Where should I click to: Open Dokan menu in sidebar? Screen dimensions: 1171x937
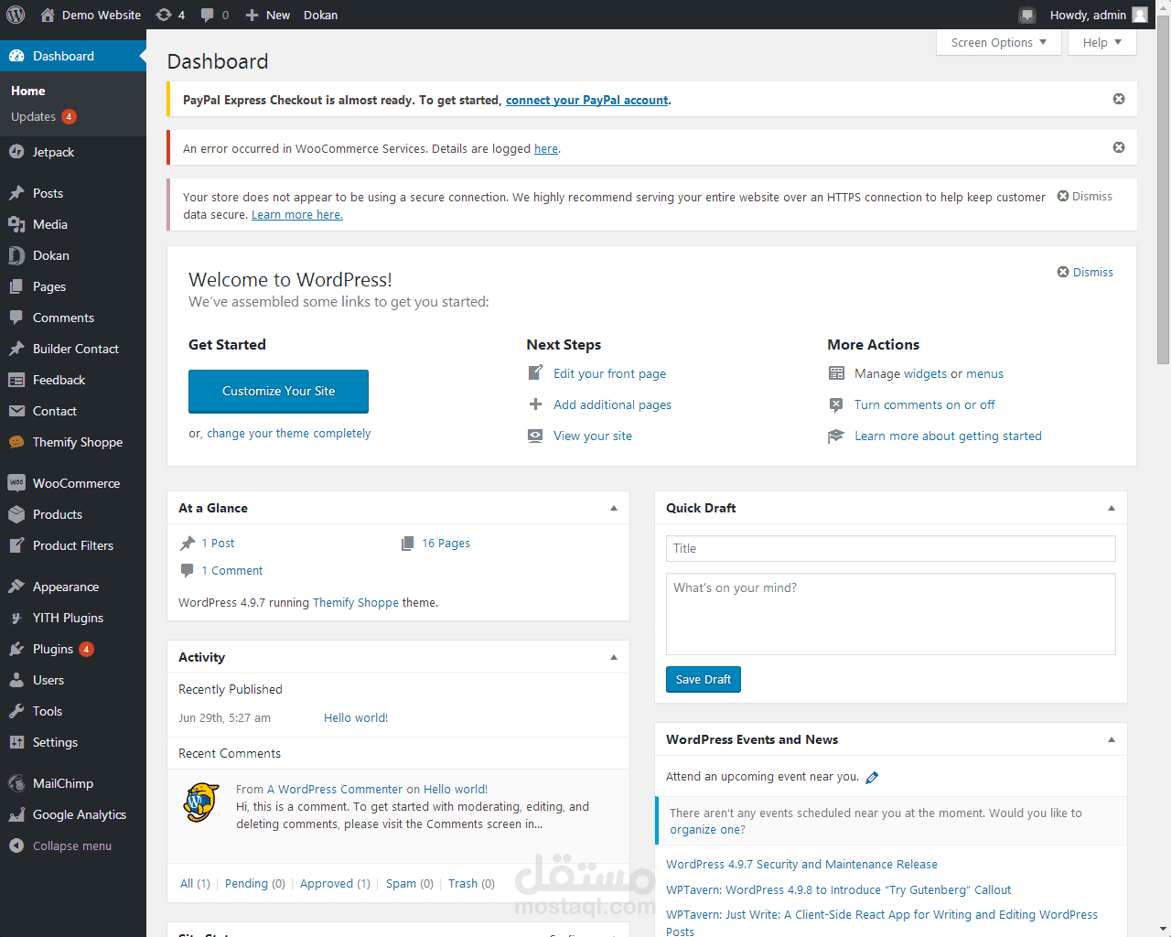tap(73, 255)
